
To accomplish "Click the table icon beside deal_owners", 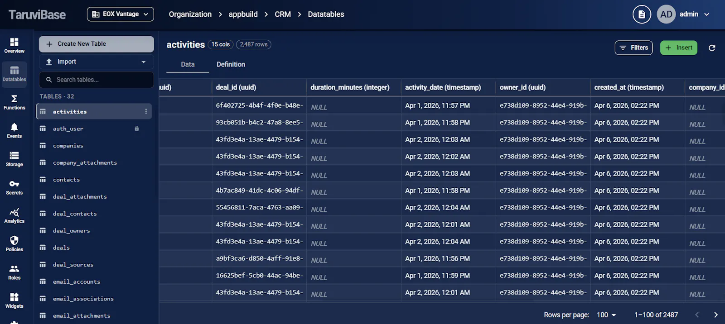I will click(43, 231).
